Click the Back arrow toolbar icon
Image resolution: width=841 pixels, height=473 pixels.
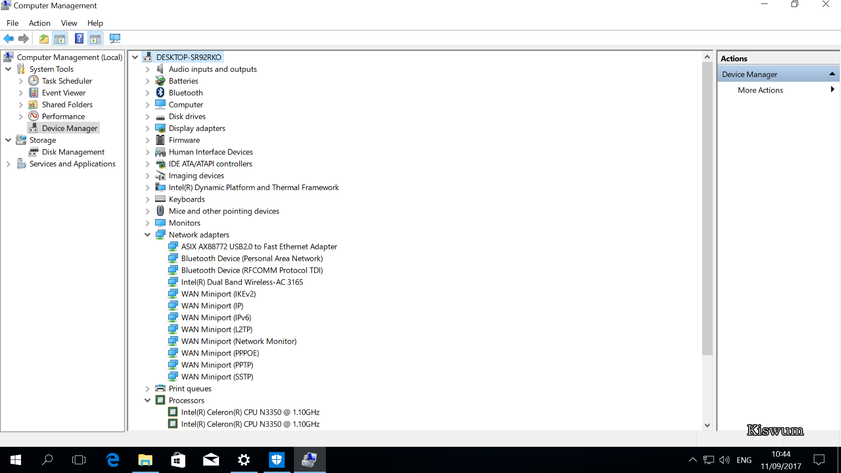tap(9, 39)
